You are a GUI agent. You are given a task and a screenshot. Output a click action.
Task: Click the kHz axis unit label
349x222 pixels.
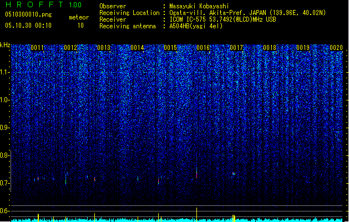(5, 45)
